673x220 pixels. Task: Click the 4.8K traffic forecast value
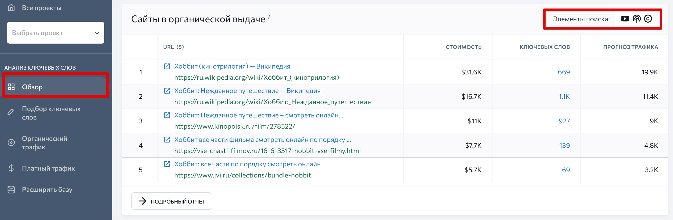click(651, 146)
